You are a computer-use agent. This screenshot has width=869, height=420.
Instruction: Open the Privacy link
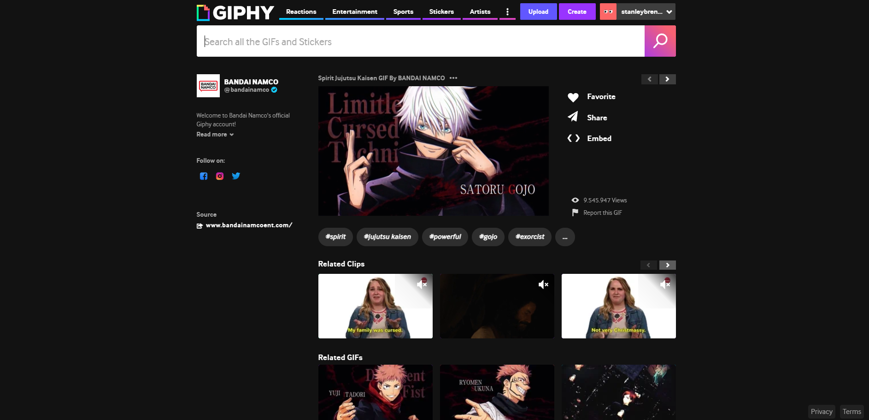point(822,412)
